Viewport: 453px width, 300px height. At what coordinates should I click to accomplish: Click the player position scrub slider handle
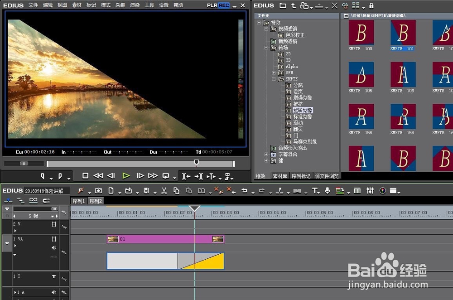[x=197, y=162]
